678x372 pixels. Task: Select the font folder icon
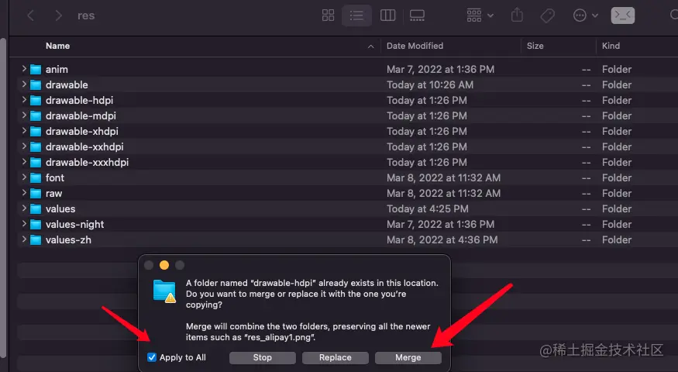(36, 178)
